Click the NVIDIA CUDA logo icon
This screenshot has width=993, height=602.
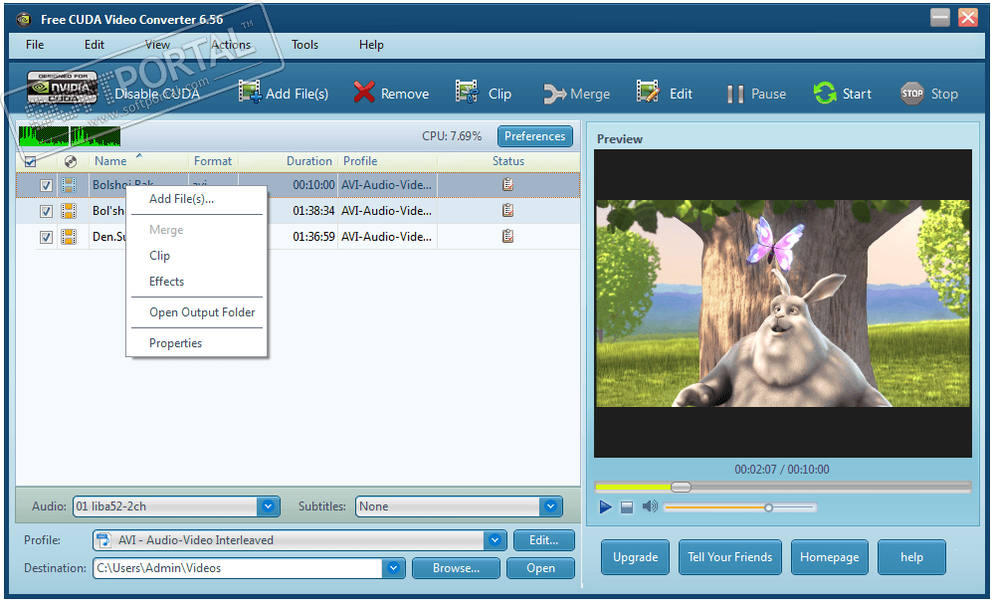(x=62, y=88)
